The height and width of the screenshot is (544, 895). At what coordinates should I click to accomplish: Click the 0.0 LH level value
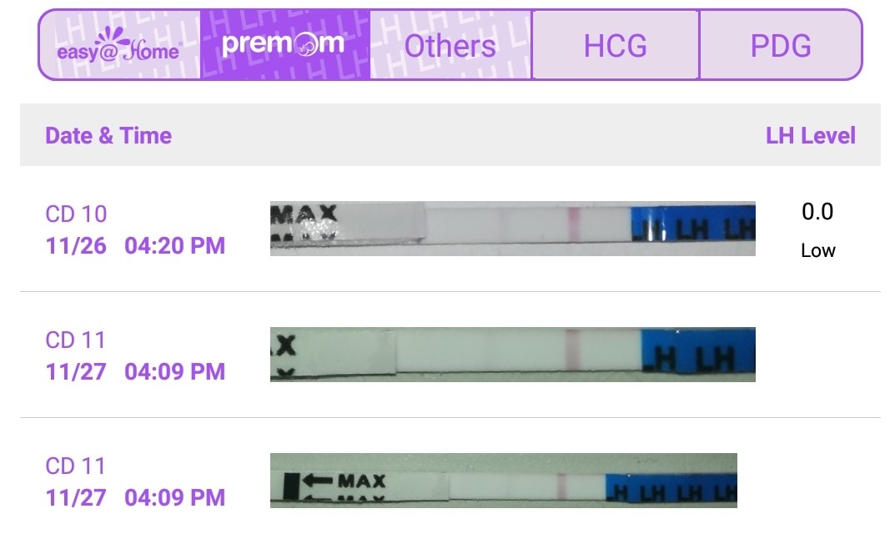pos(817,212)
